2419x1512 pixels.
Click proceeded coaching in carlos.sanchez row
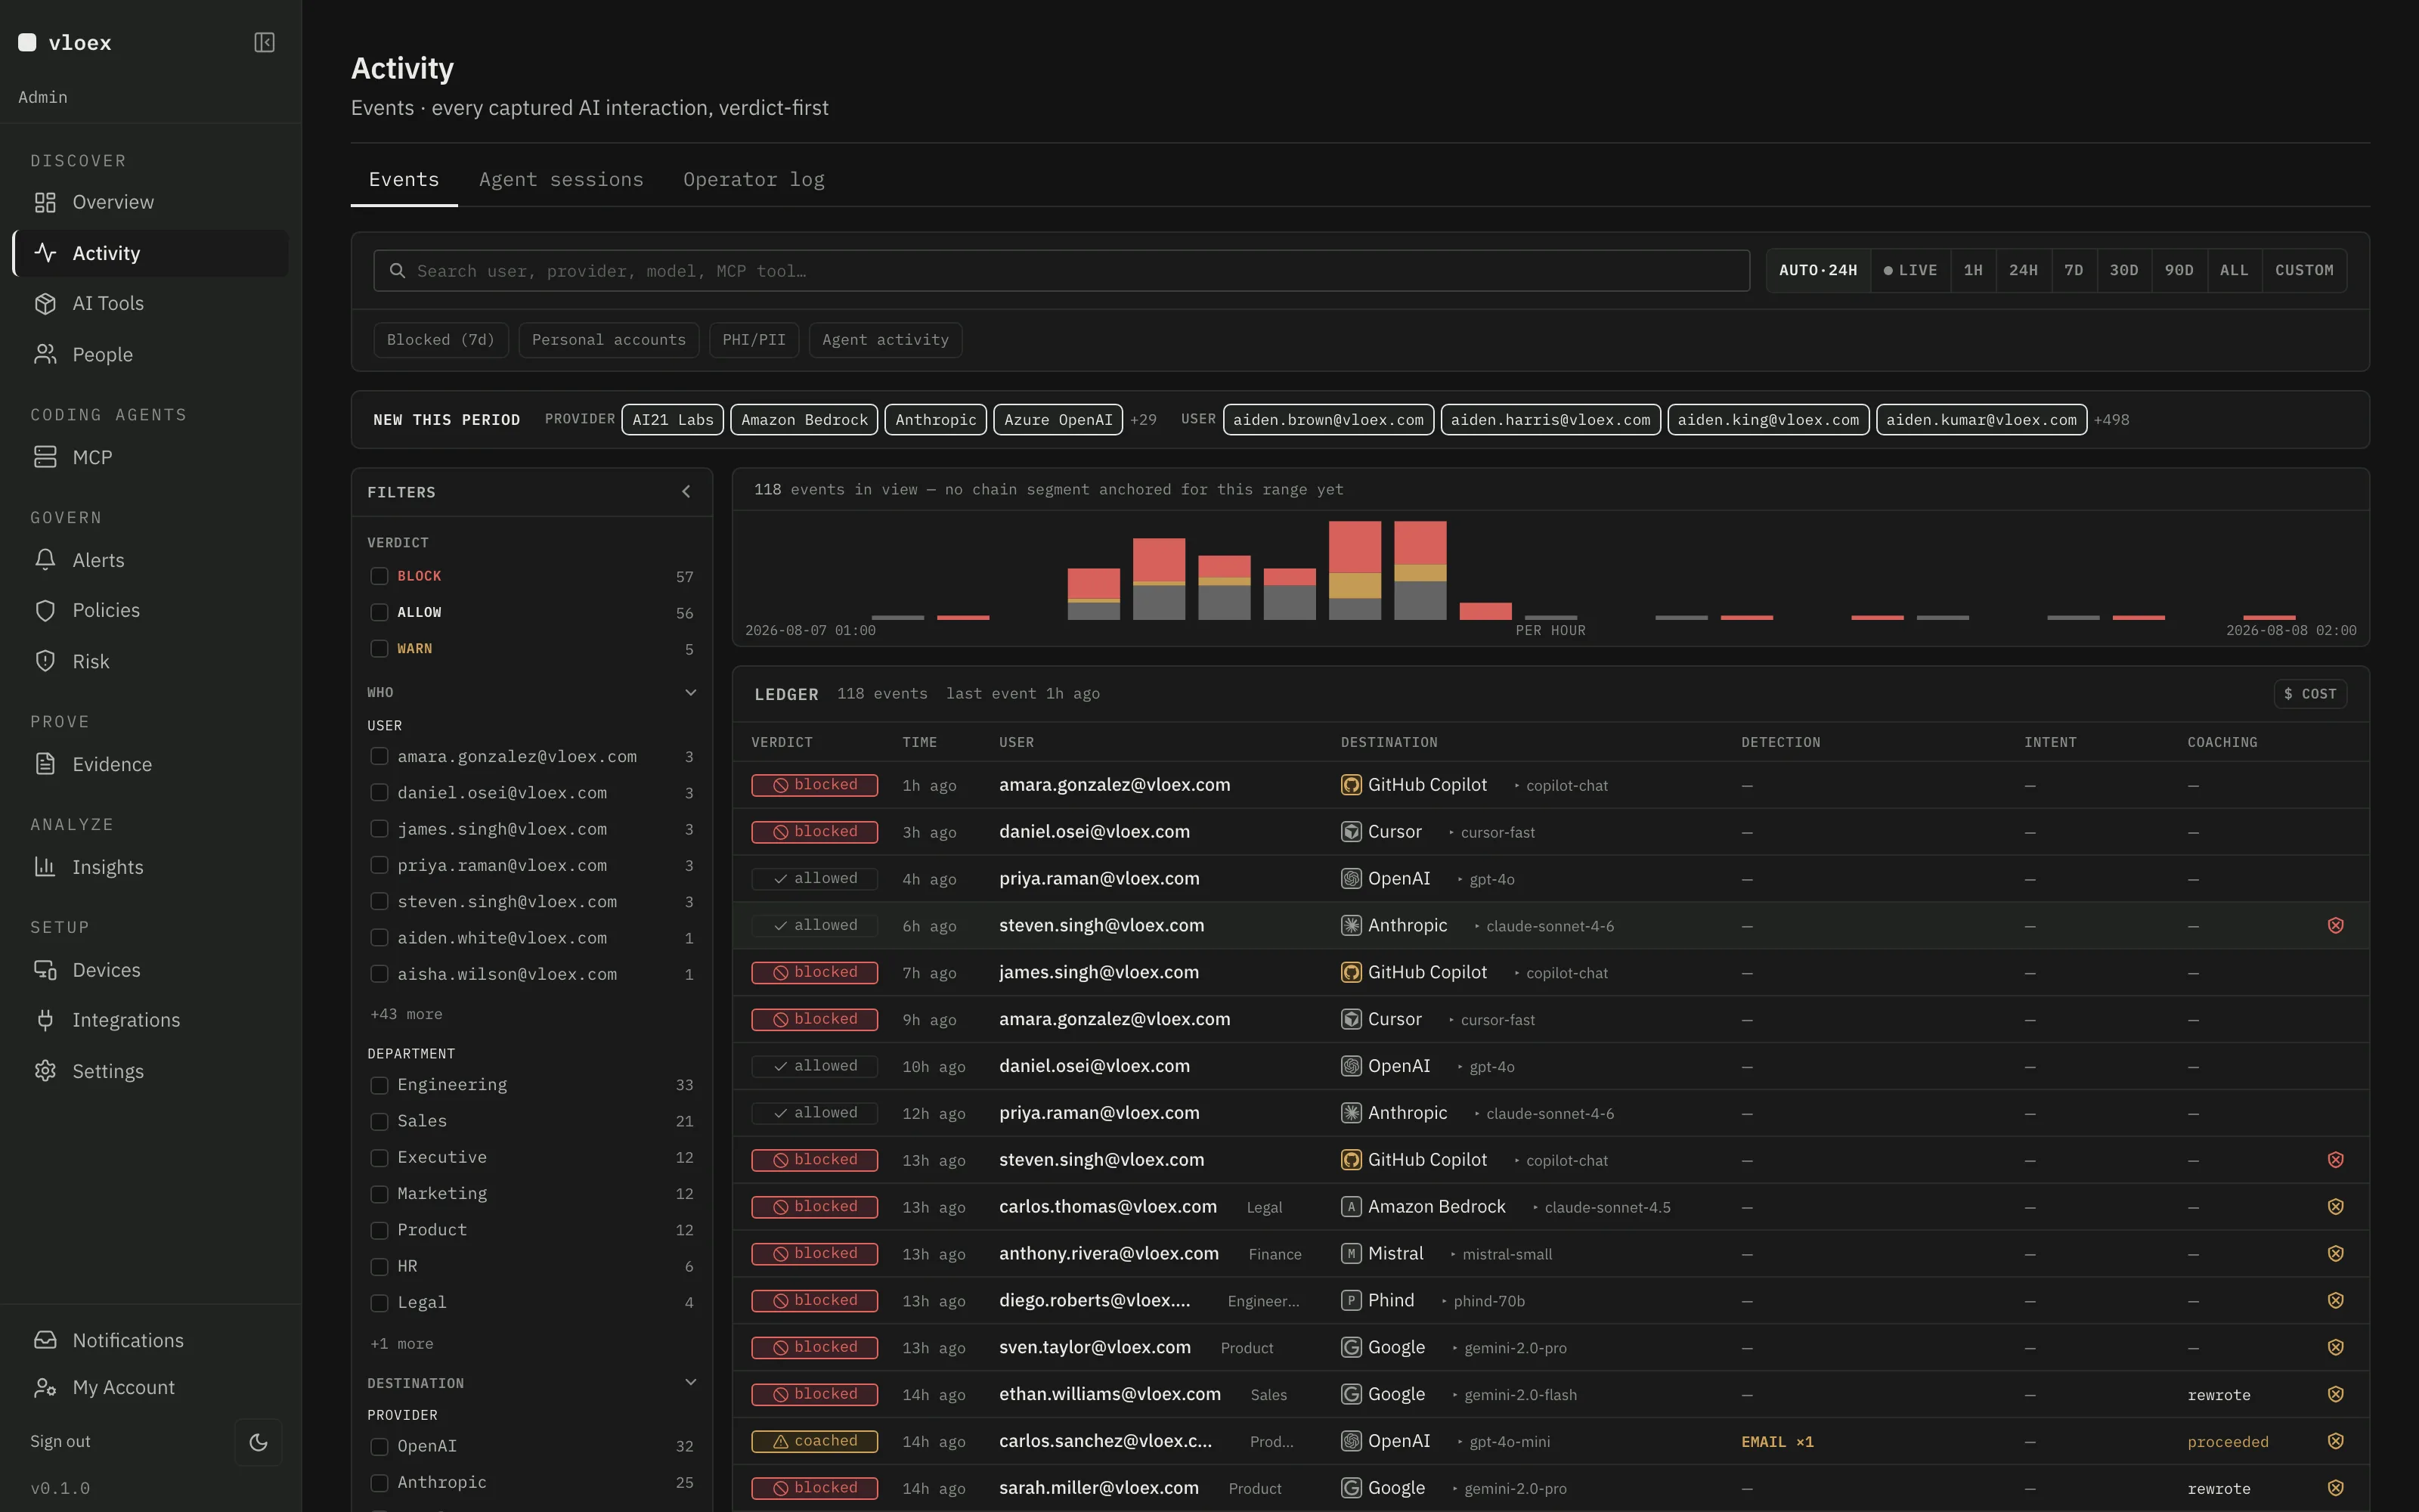[x=2227, y=1442]
